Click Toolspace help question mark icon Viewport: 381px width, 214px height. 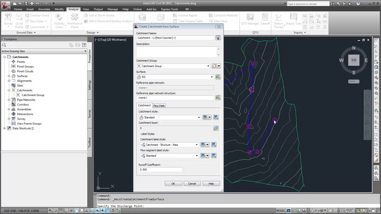click(84, 45)
